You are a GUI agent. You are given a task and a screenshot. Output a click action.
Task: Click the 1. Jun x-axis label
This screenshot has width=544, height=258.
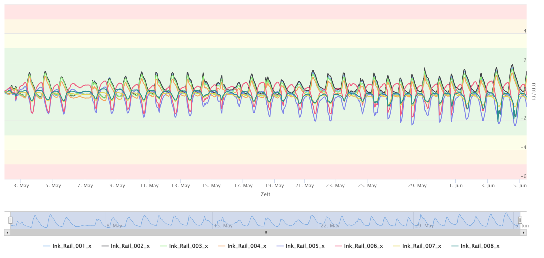click(x=456, y=186)
